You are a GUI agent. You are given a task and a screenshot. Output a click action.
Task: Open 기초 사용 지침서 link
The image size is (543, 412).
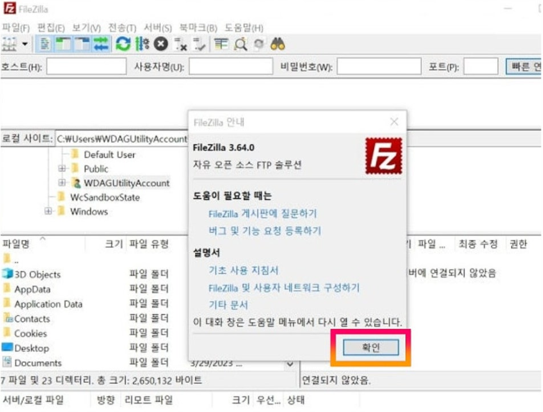[x=243, y=270]
